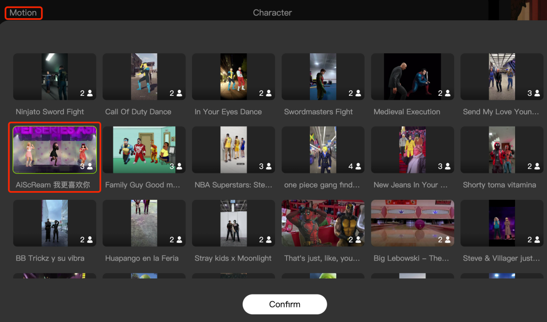Click person-count icon on NBA Superstars

pyautogui.click(x=269, y=166)
